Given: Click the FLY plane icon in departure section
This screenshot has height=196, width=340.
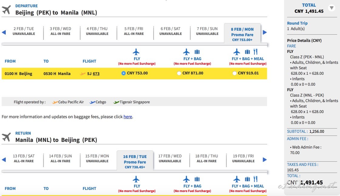Looking at the screenshot, I should click(136, 52).
